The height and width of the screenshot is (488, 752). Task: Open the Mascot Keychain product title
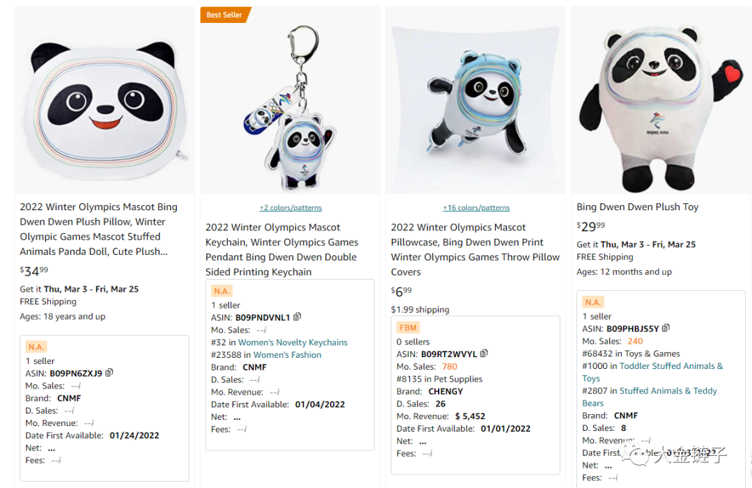click(x=282, y=249)
